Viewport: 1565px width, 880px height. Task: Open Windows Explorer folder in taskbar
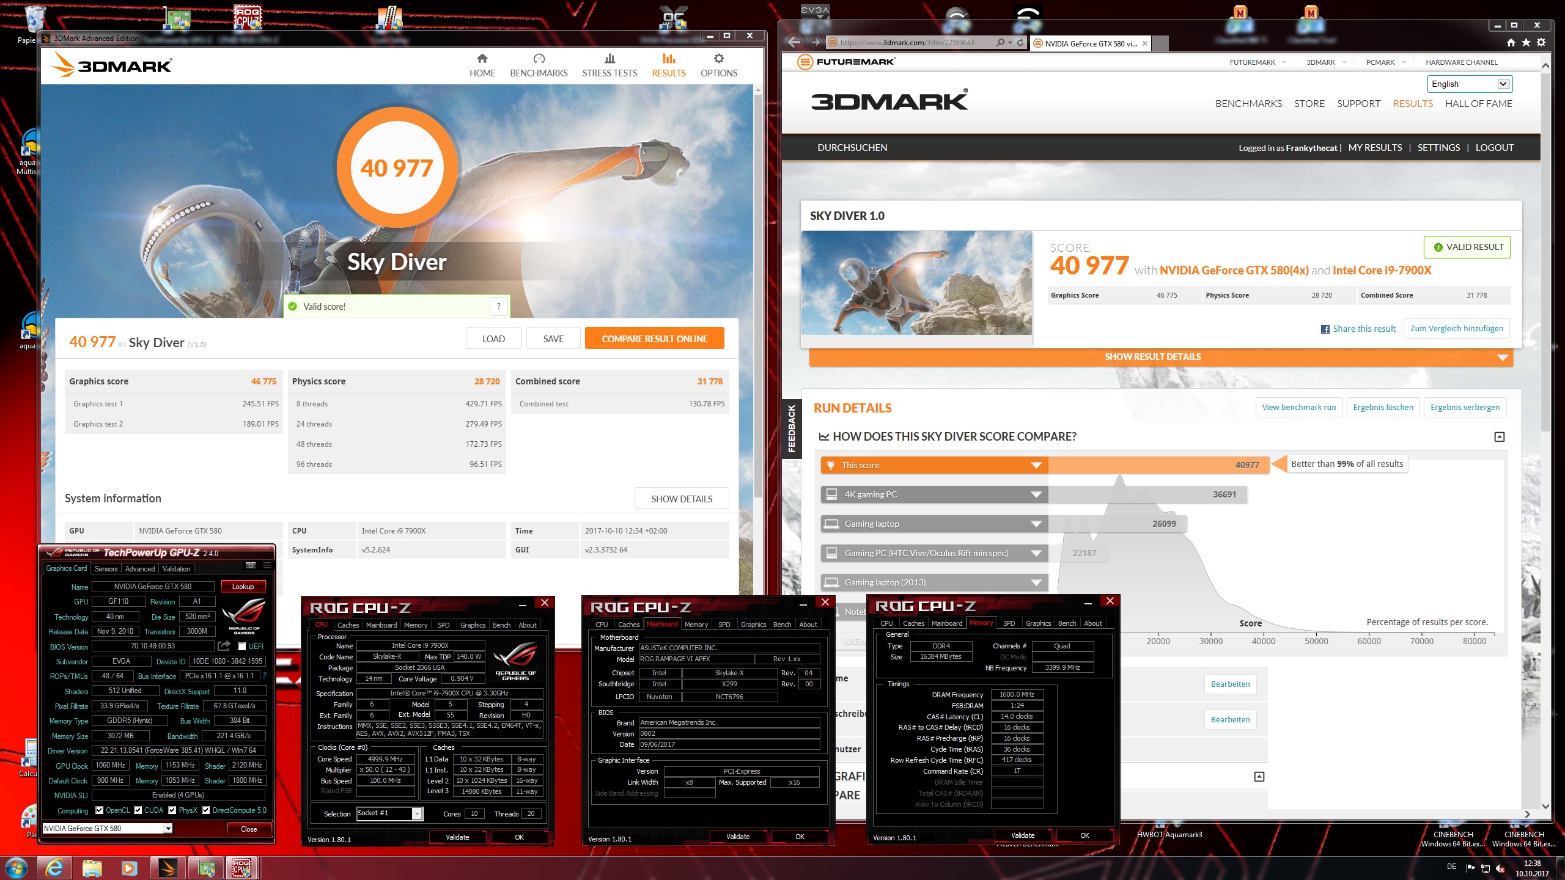[92, 867]
